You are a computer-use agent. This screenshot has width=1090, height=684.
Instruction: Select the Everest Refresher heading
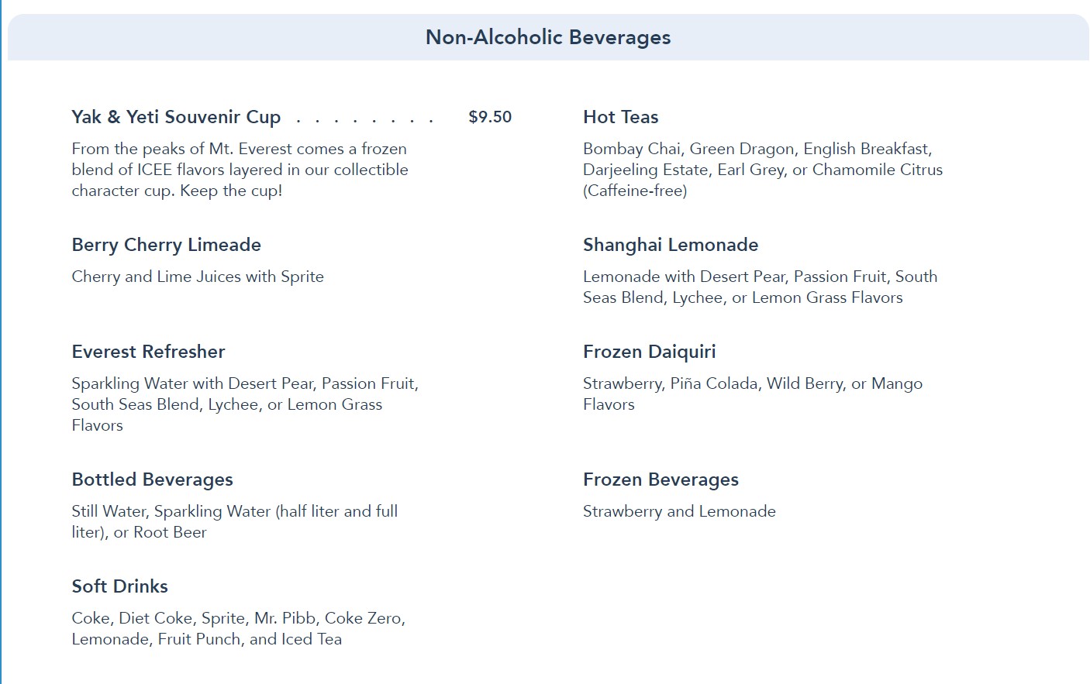[x=148, y=352]
